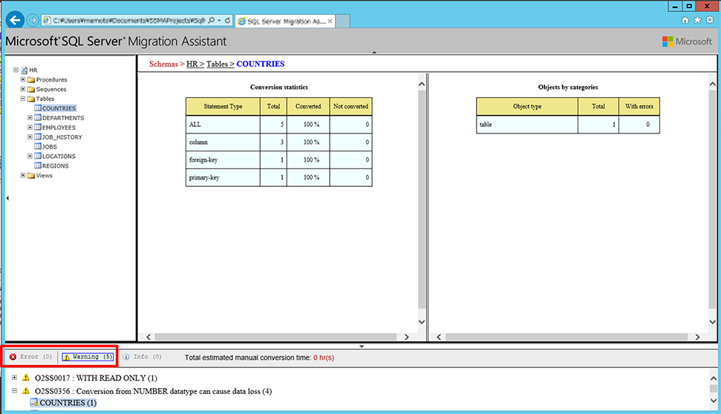This screenshot has height=414, width=721.
Task: Click down arrow on Conversion statistics scrollbar
Action: pos(422,322)
